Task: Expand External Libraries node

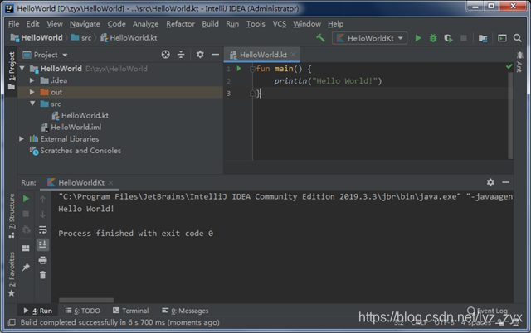Action: click(x=22, y=138)
